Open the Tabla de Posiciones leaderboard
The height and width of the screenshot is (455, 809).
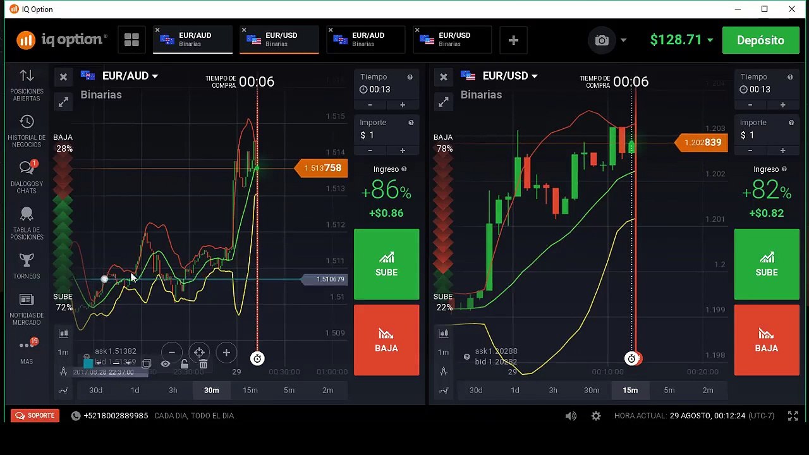pyautogui.click(x=27, y=223)
